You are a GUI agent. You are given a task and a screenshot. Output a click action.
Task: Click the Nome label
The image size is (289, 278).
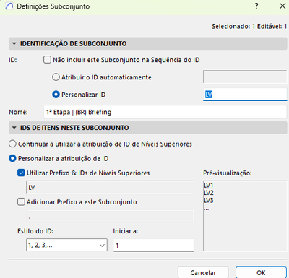click(18, 112)
